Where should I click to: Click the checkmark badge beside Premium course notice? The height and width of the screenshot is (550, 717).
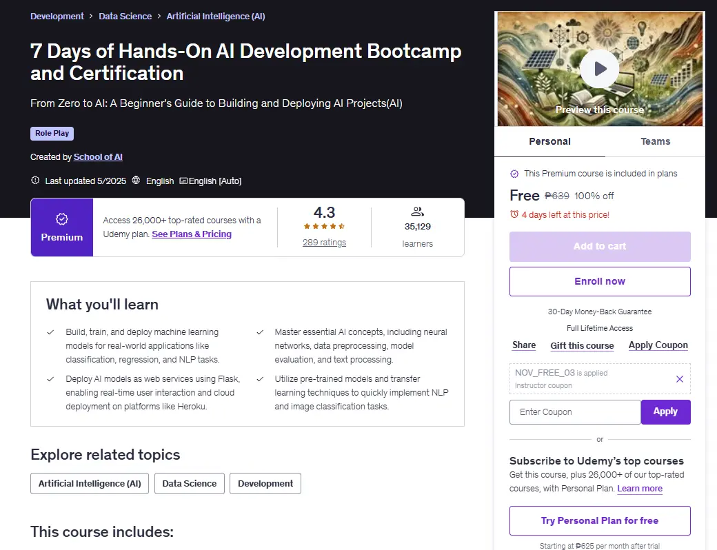pos(514,174)
